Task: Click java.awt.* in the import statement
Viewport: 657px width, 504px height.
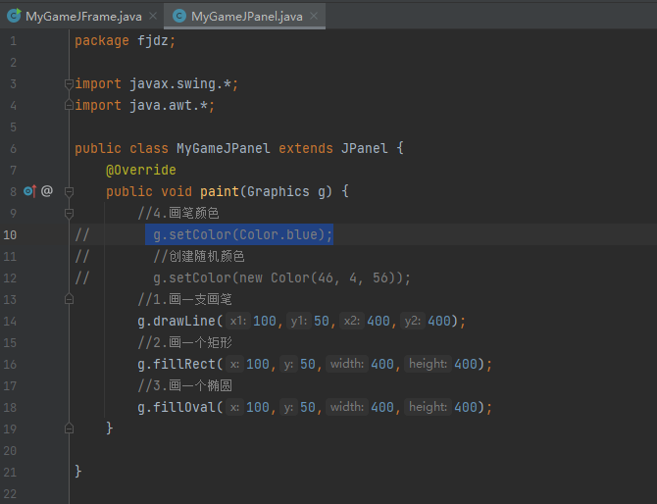Action: point(169,105)
